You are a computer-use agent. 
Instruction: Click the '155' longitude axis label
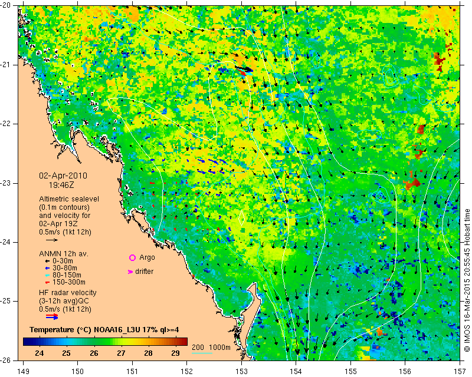(350, 371)
